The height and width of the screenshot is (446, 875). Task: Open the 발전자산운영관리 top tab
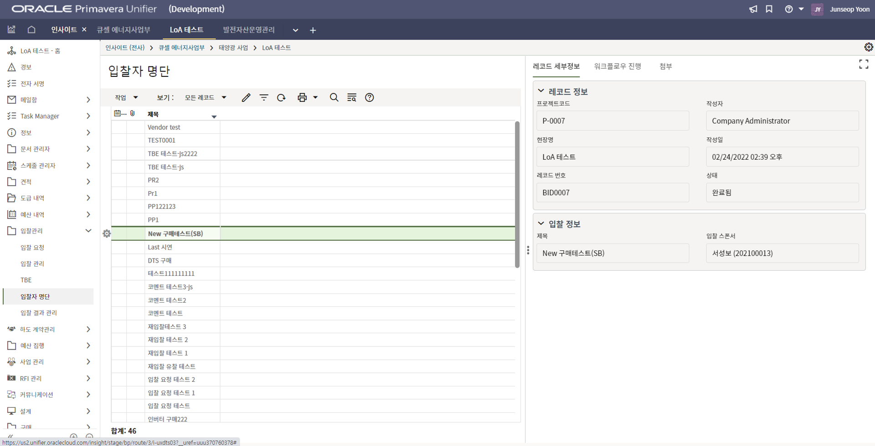point(248,30)
